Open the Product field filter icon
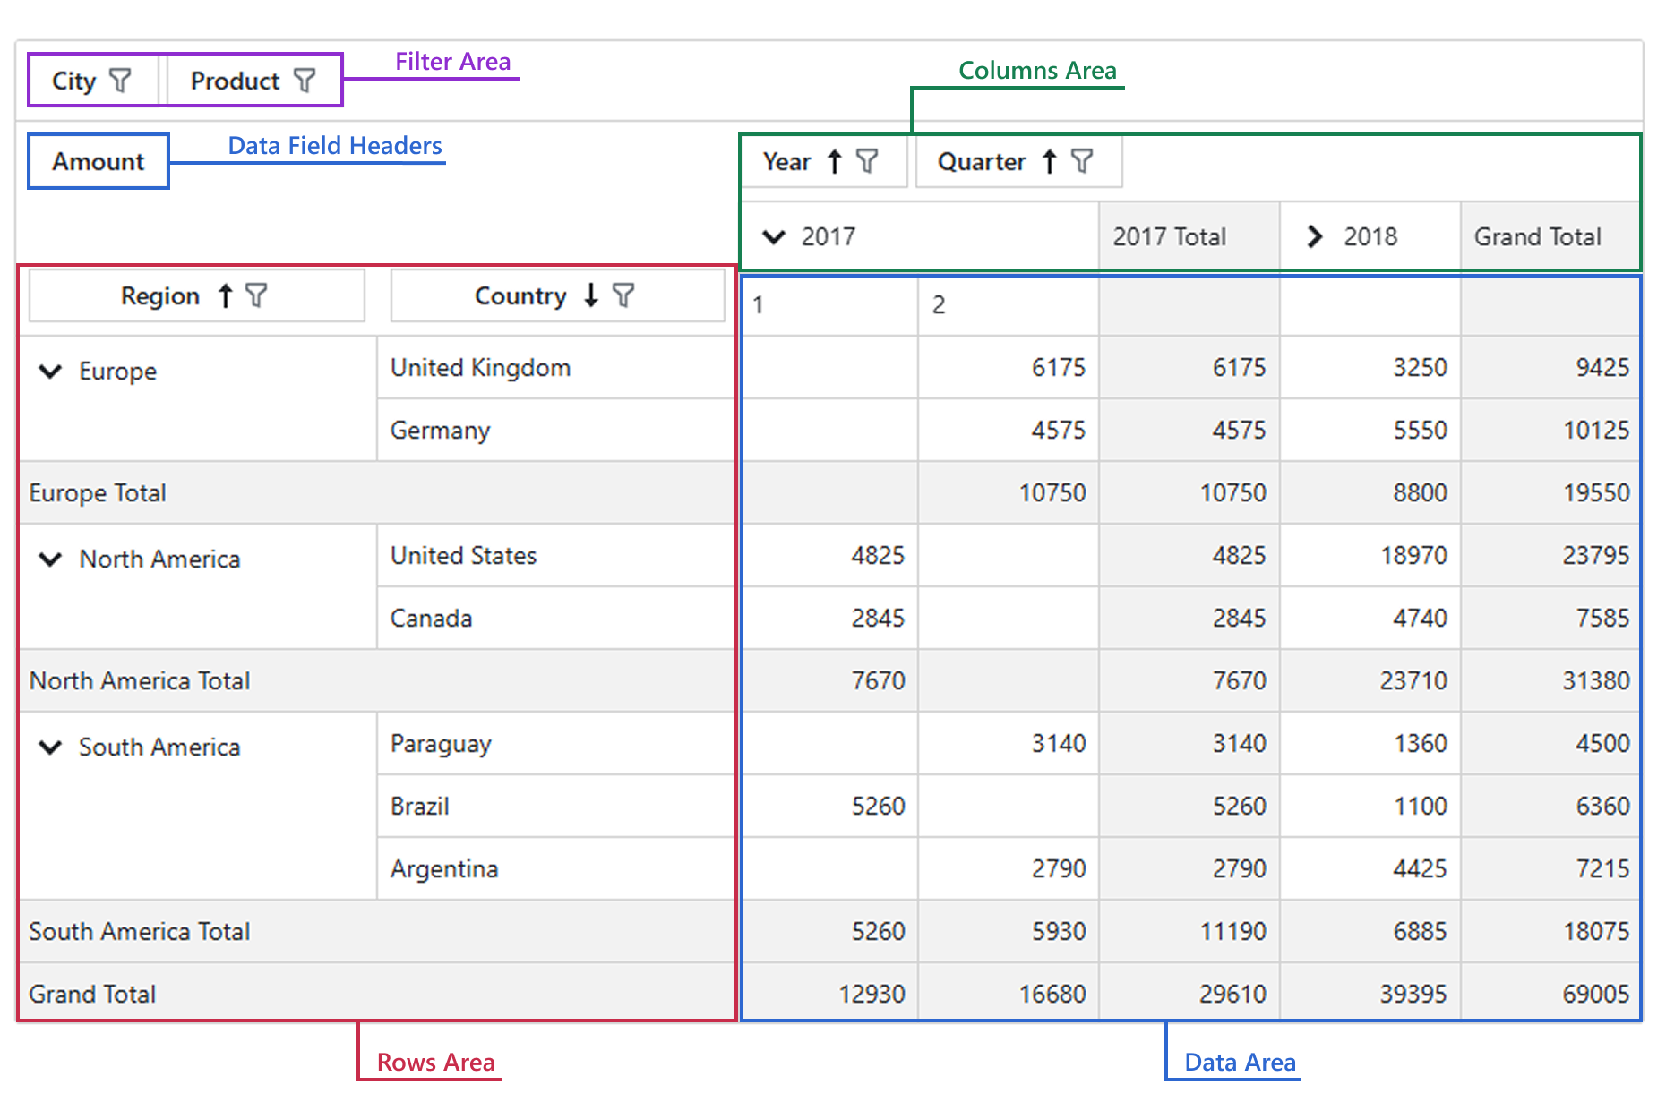 point(305,81)
